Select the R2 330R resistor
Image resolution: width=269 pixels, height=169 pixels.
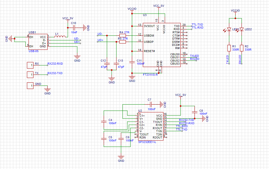(x=241, y=48)
